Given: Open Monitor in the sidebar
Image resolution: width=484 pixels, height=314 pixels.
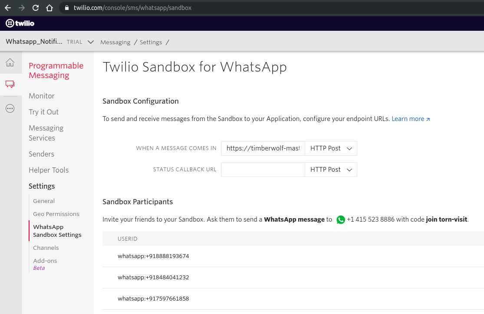Looking at the screenshot, I should click(41, 96).
